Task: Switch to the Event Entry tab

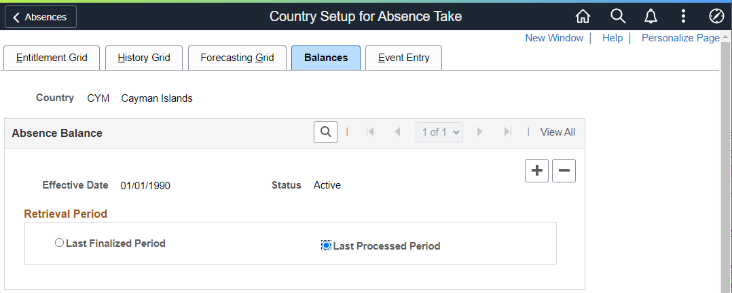Action: [403, 58]
